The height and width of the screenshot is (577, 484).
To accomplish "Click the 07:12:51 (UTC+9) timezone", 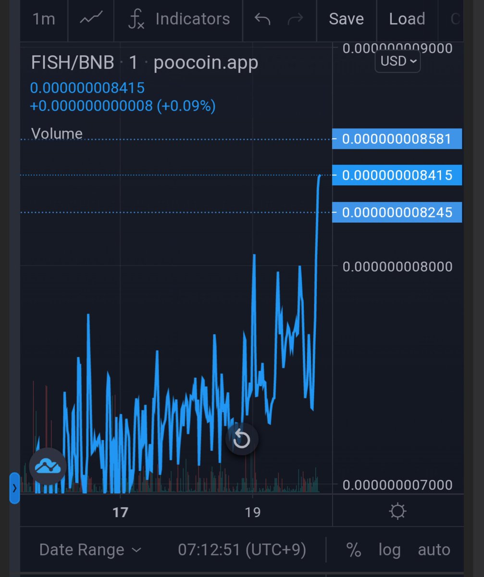I will 242,550.
